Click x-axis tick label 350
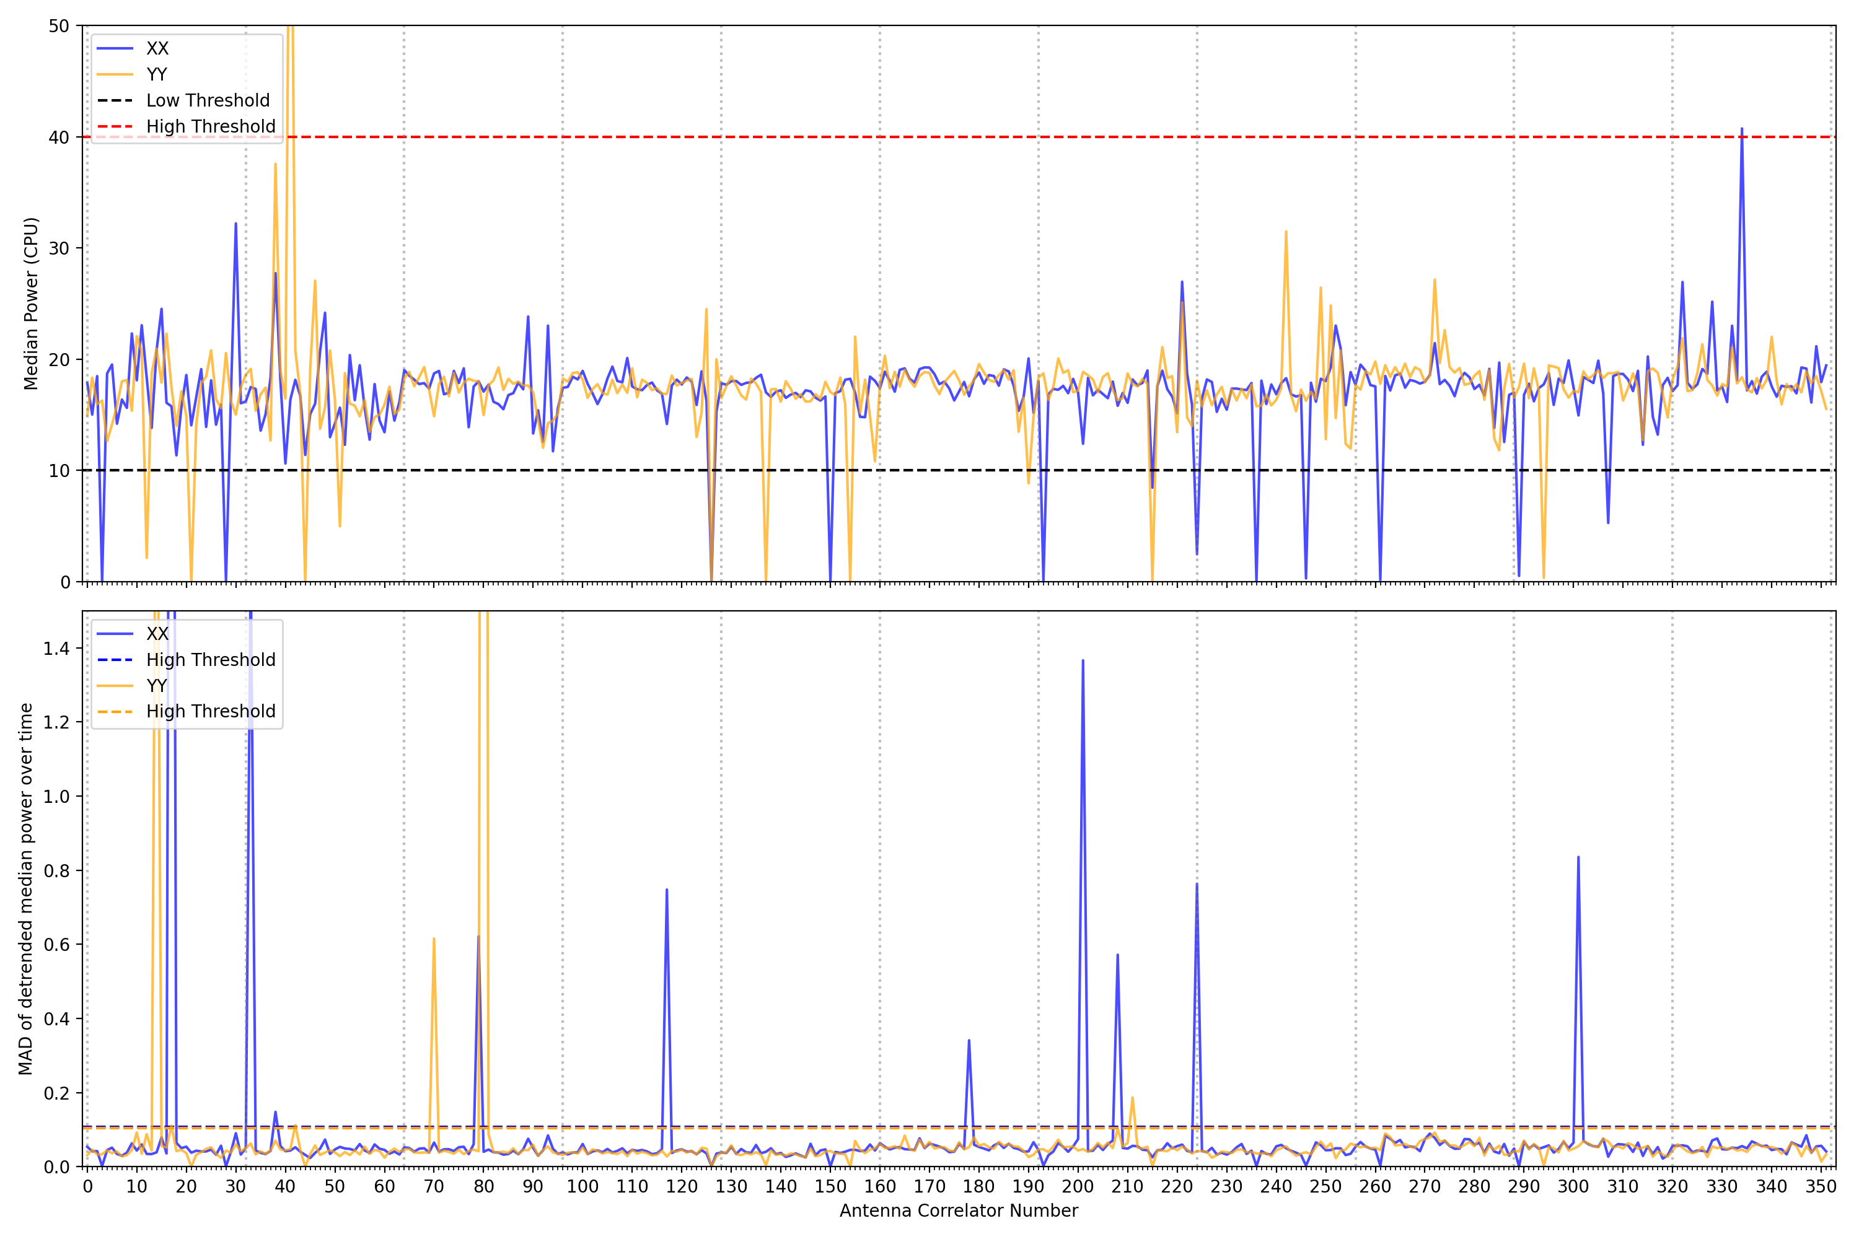This screenshot has width=1859, height=1239. [x=1821, y=1186]
